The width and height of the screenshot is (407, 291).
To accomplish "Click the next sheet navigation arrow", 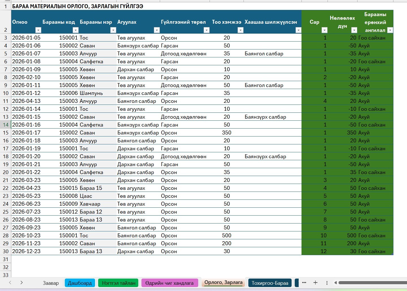I will [21, 283].
